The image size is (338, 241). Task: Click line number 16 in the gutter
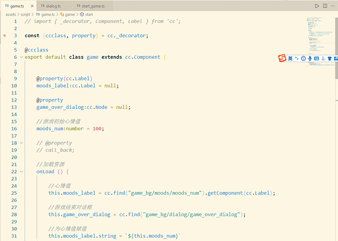[14, 129]
